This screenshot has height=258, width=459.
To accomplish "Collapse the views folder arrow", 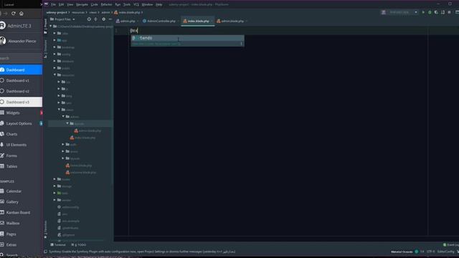I will pyautogui.click(x=59, y=110).
